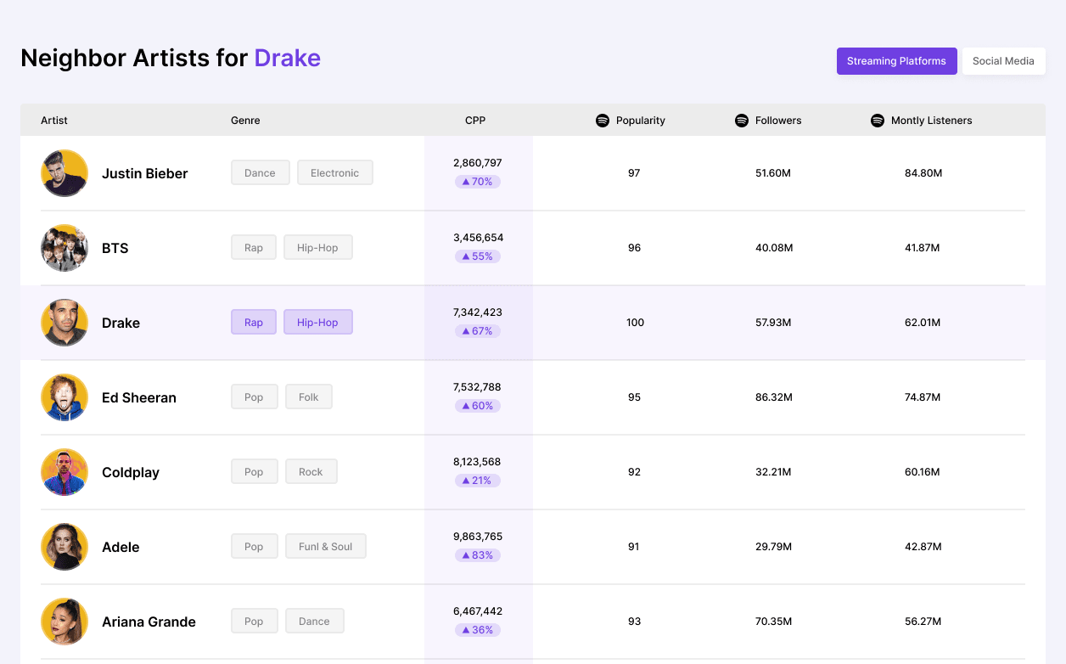
Task: Click the Spotify icon beside Followers
Action: pyautogui.click(x=741, y=121)
